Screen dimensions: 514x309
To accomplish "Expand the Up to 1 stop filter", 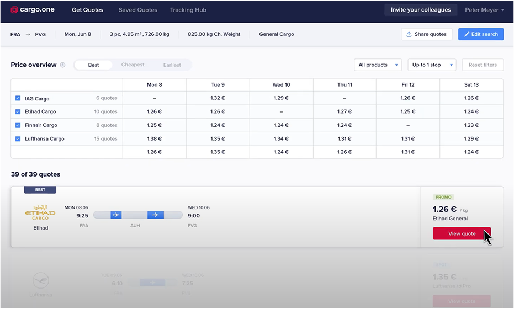I will tap(432, 65).
